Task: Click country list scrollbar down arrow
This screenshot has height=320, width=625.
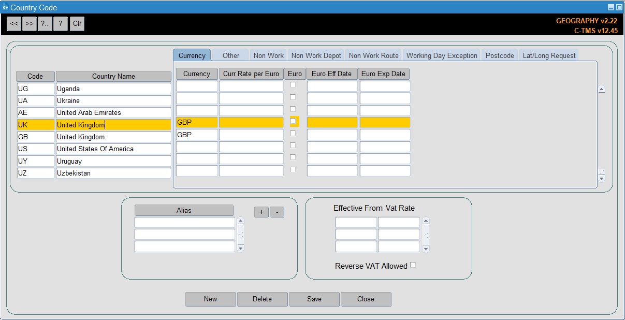Action: tap(601, 179)
